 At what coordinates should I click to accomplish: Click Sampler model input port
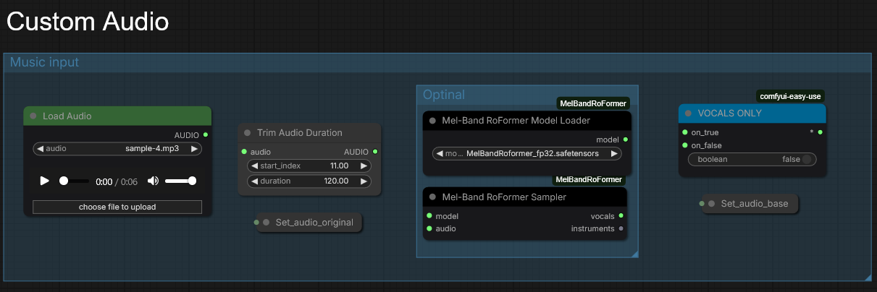point(429,216)
